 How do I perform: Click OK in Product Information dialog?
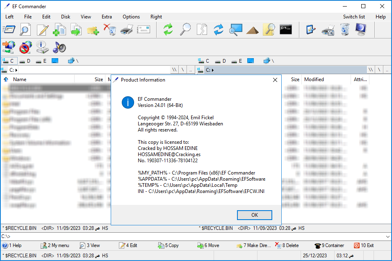point(255,215)
